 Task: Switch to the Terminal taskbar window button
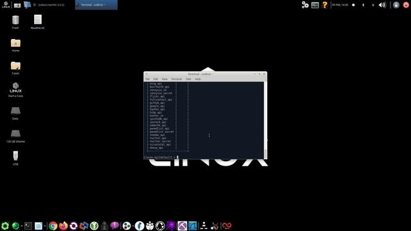coord(96,4)
